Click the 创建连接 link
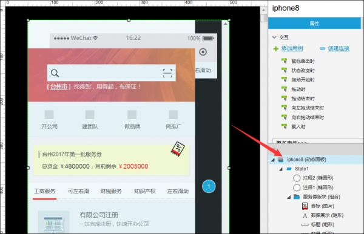This screenshot has width=364, height=234. click(339, 48)
